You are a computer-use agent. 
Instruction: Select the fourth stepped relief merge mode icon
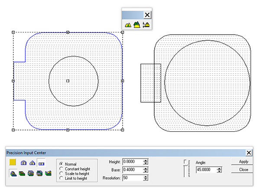pos(39,173)
